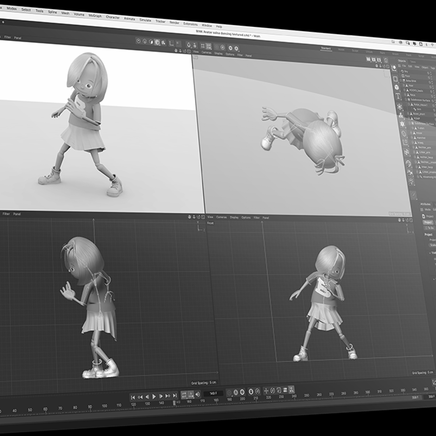This screenshot has height=436, width=436.
Task: Select the Standard layout tab
Action: (326, 49)
